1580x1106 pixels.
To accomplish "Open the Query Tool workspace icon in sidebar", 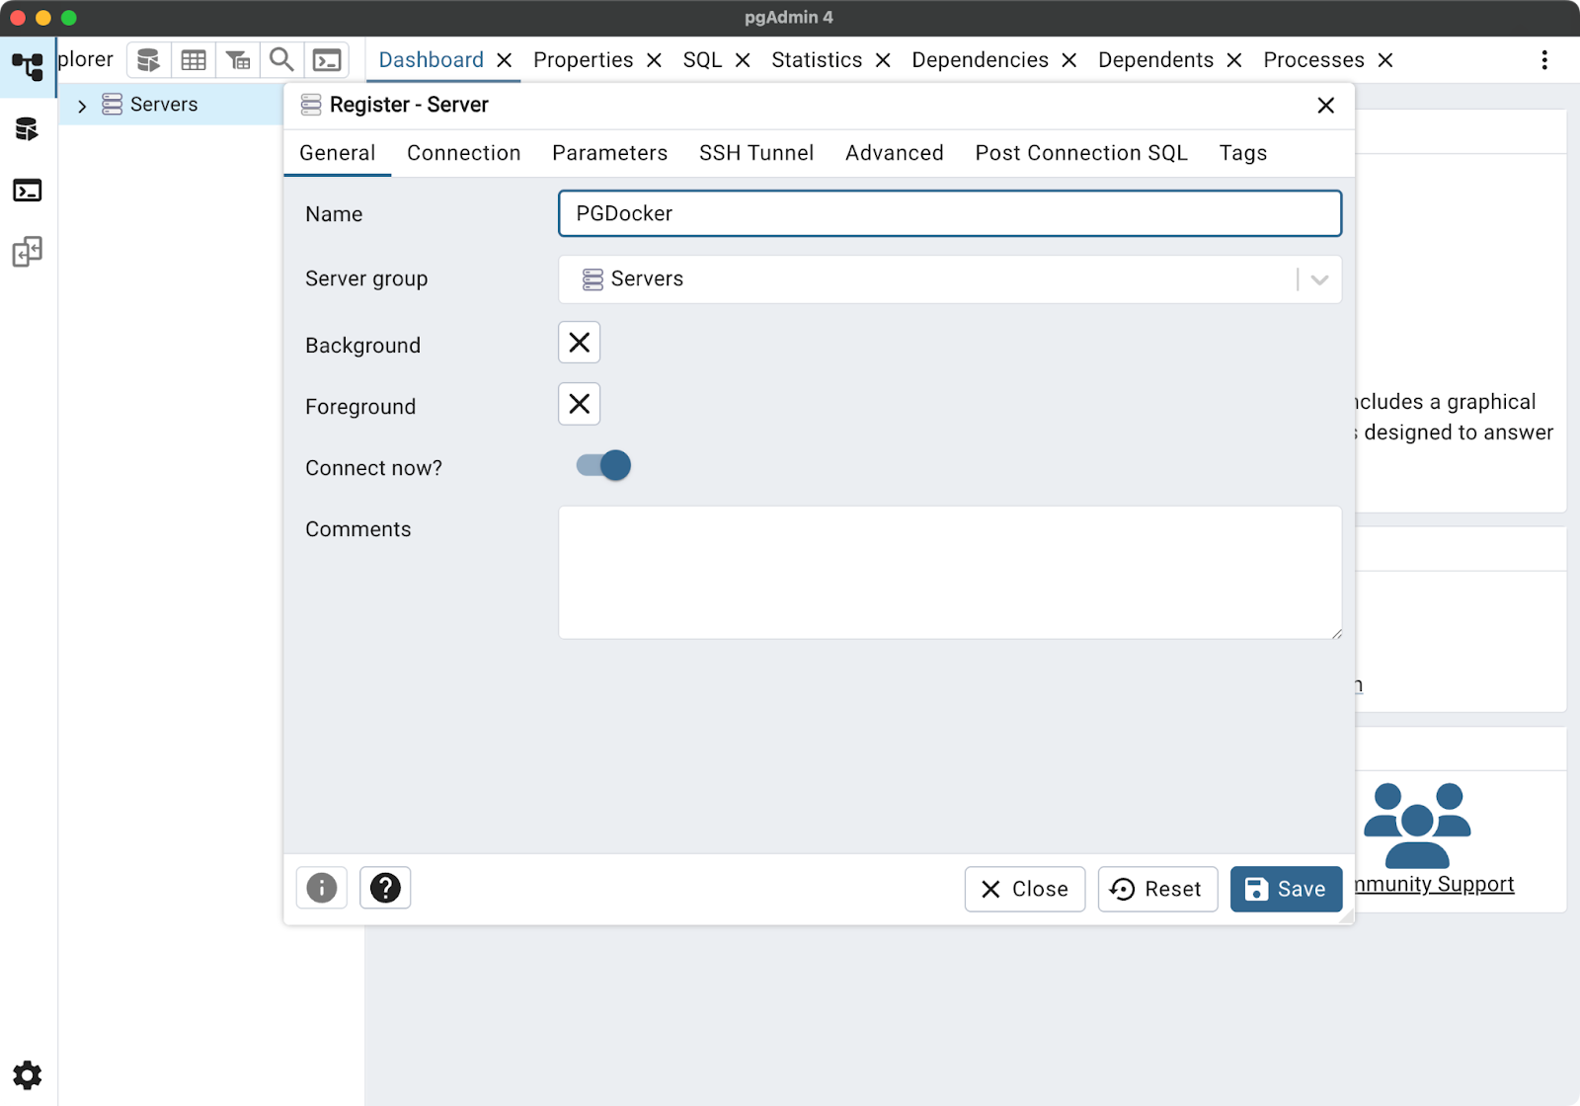I will pyautogui.click(x=28, y=128).
